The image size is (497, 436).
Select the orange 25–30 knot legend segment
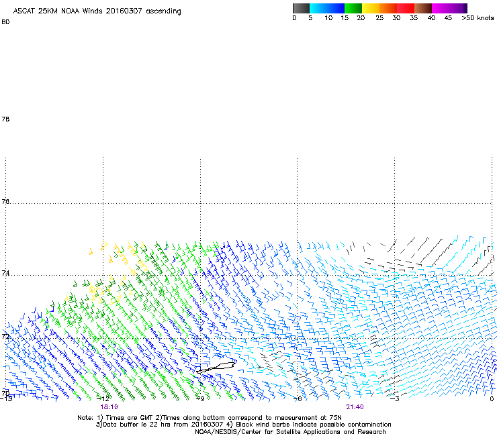(x=388, y=8)
